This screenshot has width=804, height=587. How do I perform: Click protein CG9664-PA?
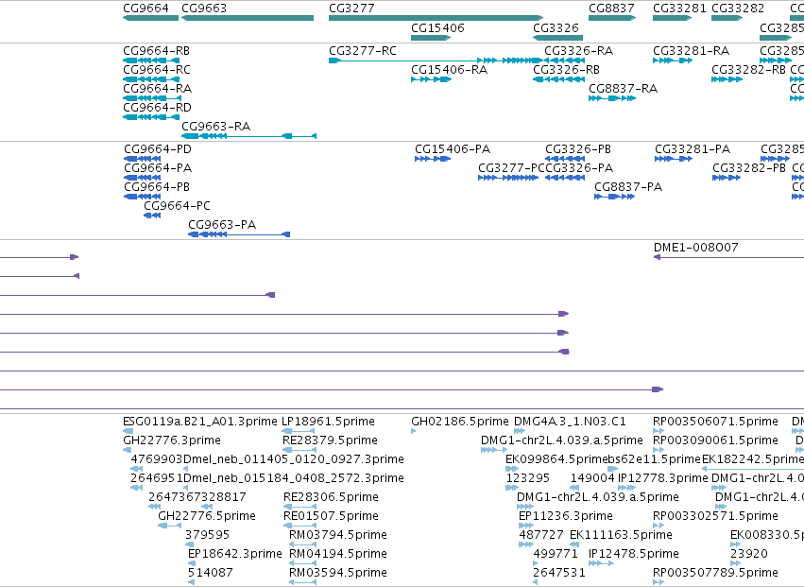coord(143,178)
